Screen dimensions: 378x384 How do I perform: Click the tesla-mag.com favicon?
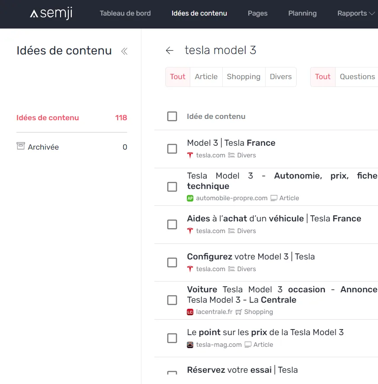pos(190,345)
